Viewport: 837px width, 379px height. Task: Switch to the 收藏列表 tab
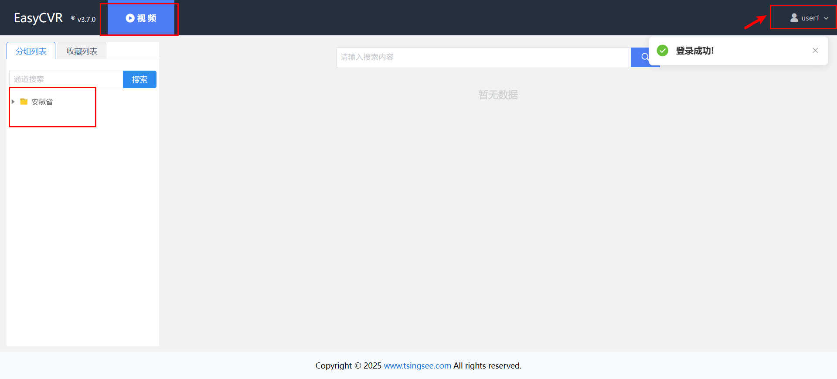click(x=82, y=51)
